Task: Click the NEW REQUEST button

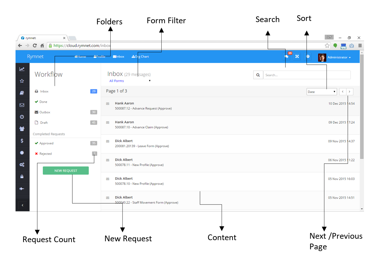Action: coord(66,171)
